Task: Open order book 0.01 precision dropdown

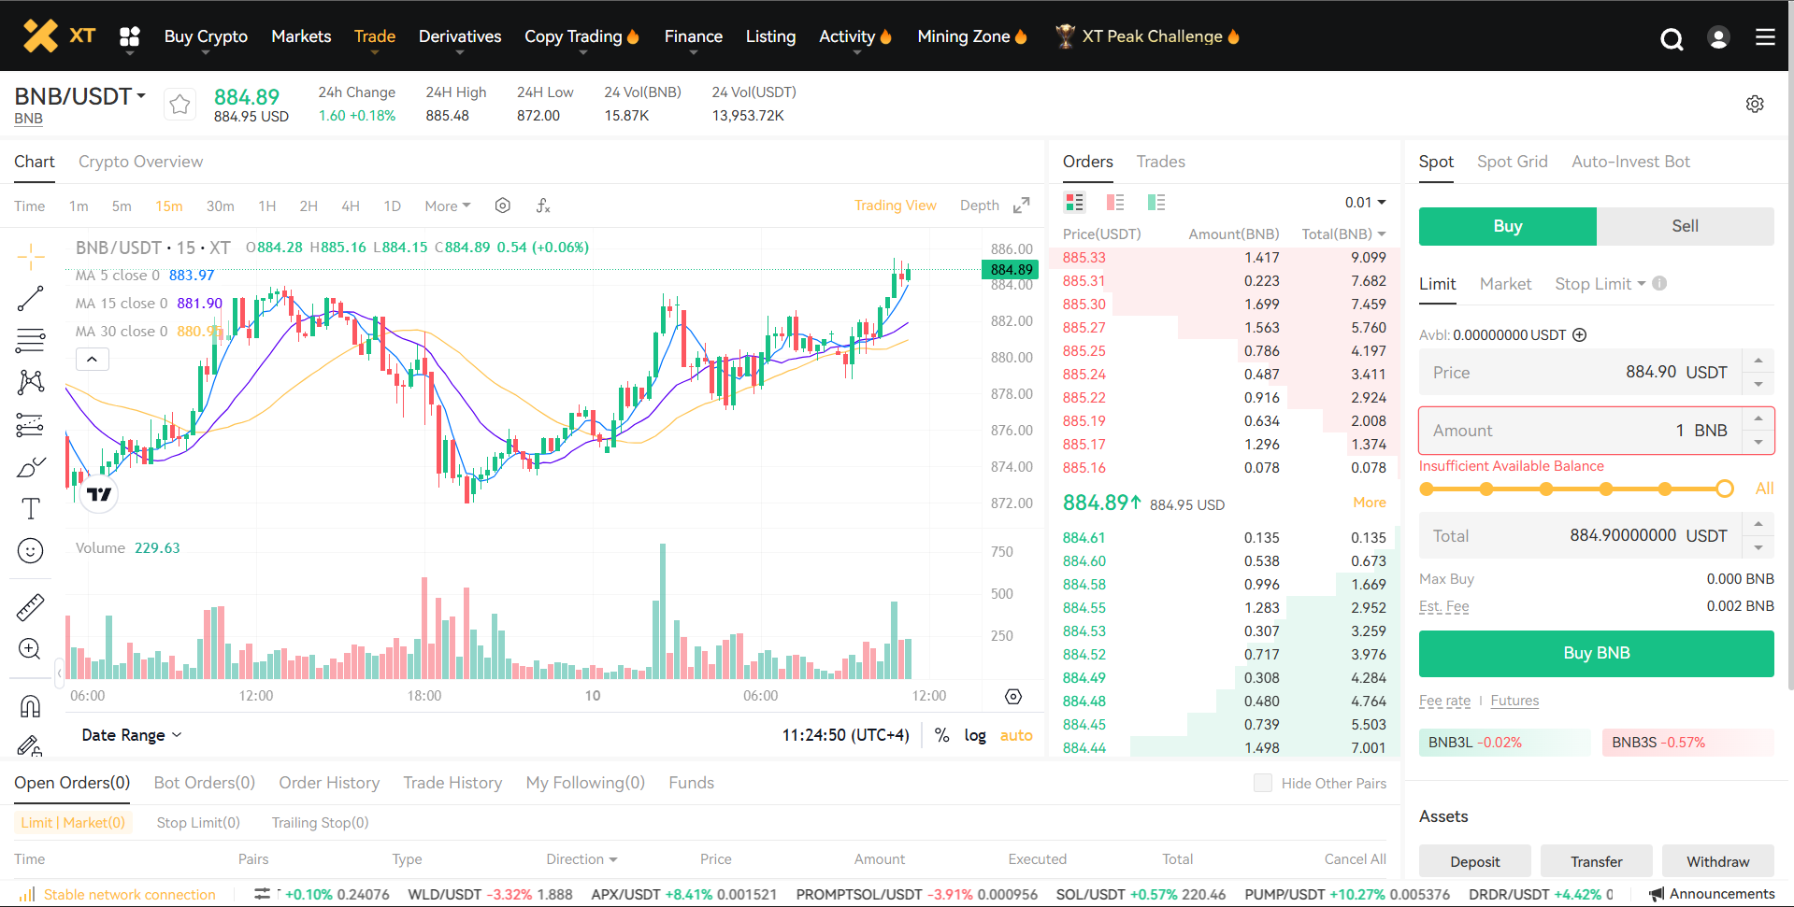Action: [x=1365, y=203]
